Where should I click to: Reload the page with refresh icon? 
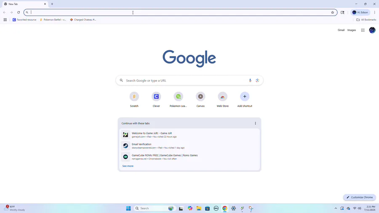click(x=19, y=12)
